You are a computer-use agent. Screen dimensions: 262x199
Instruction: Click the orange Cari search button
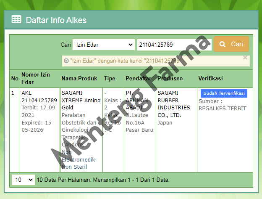coord(231,44)
